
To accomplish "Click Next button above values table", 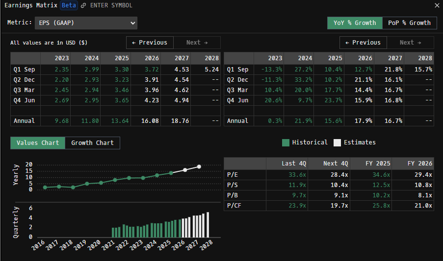I will coord(197,43).
